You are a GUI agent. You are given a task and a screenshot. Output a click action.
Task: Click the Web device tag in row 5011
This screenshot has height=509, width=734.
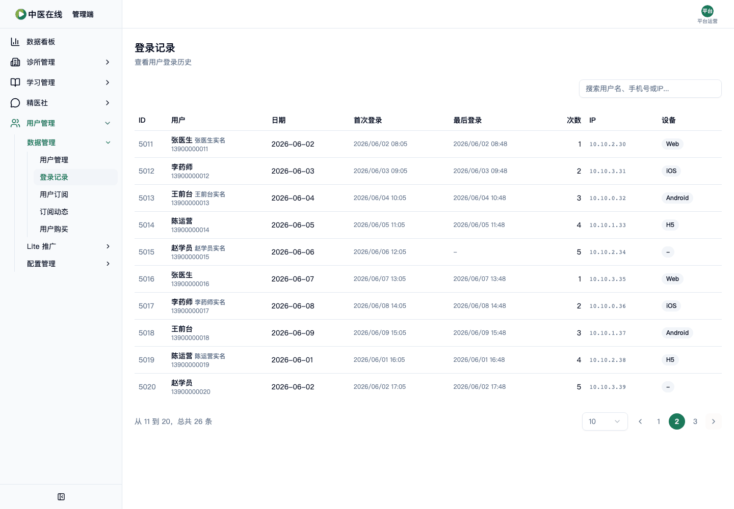tap(672, 144)
